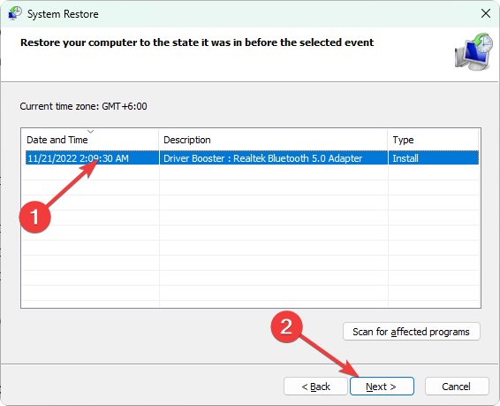Viewport: 500px width, 406px height.
Task: Click the Restore your computer heading text
Action: (197, 42)
